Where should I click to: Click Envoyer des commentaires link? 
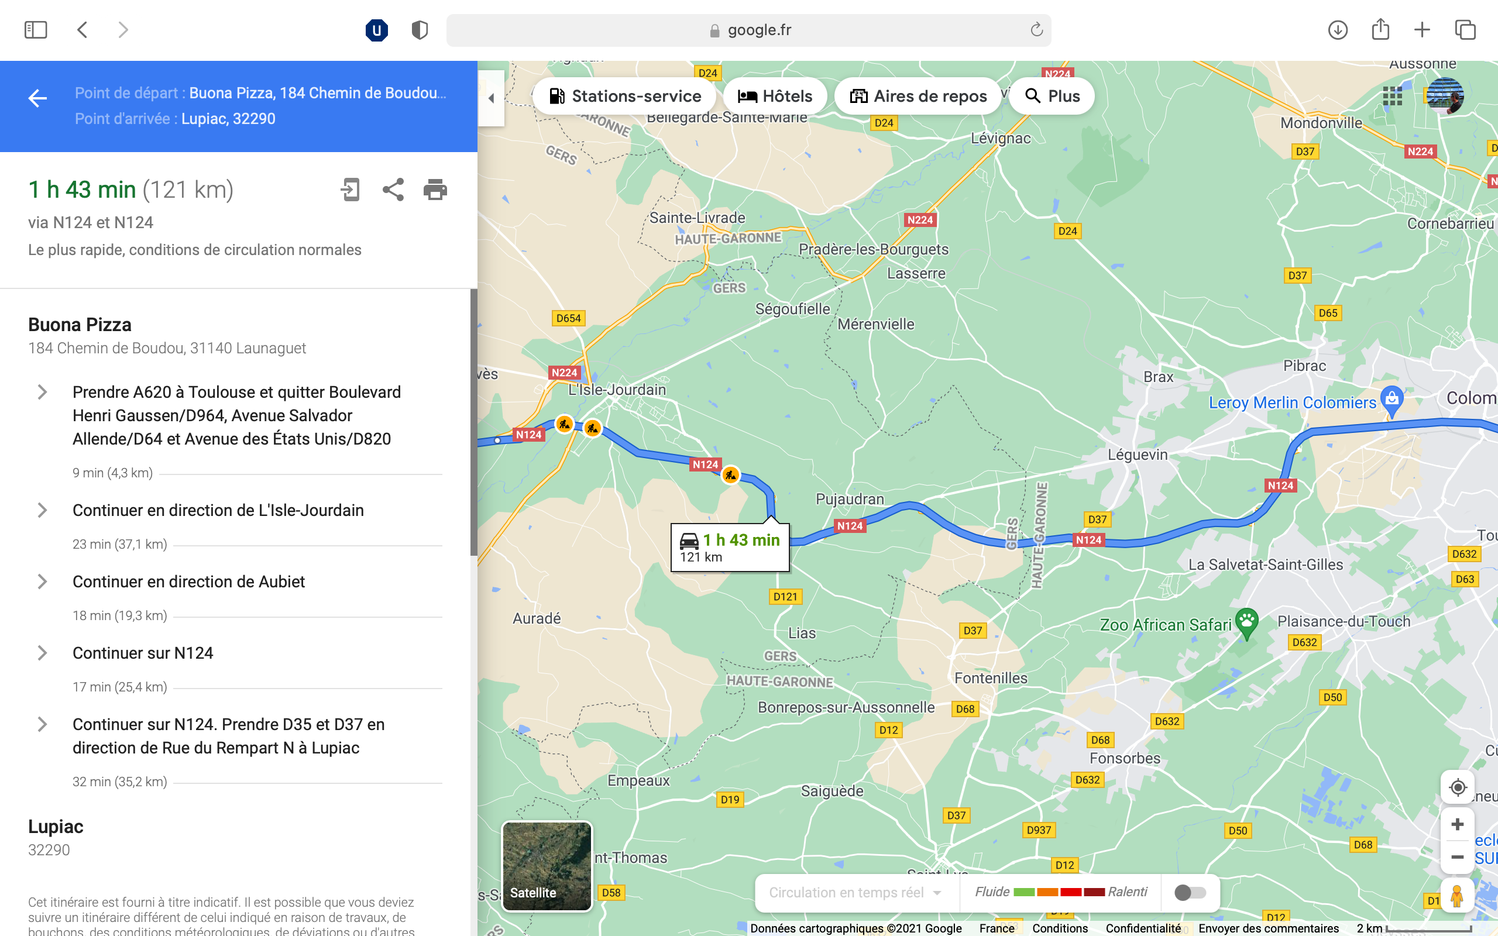1267,928
